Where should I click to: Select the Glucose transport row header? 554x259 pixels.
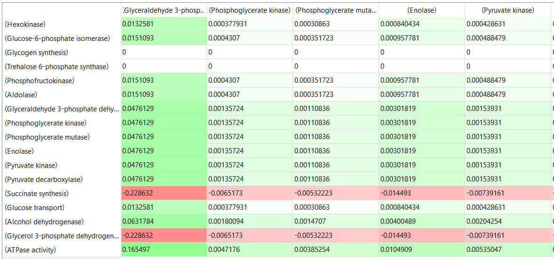coord(34,207)
